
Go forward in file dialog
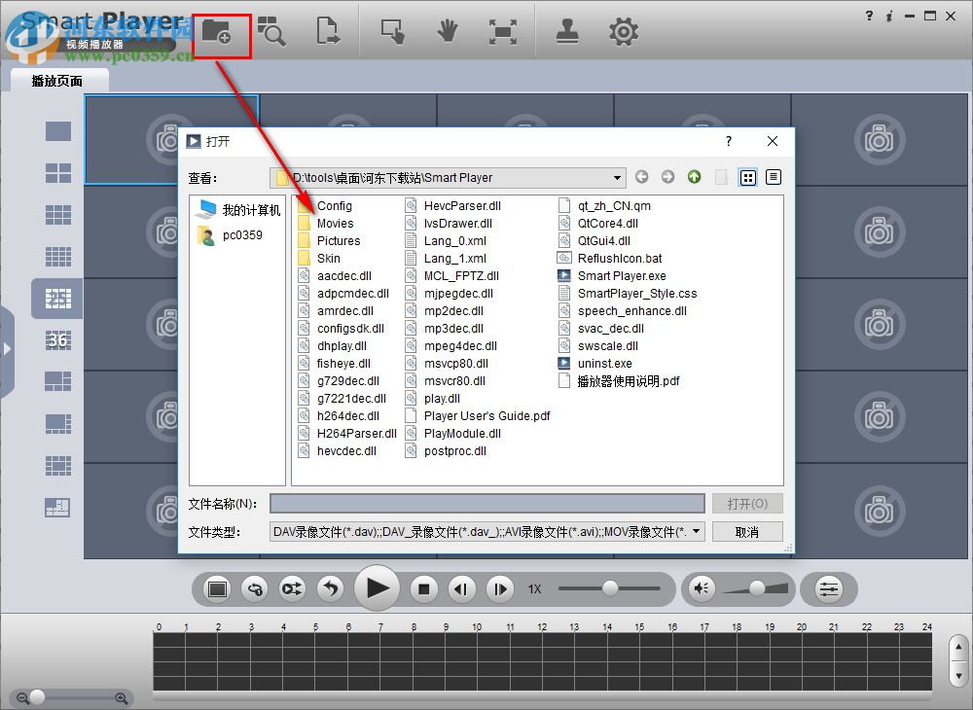667,177
